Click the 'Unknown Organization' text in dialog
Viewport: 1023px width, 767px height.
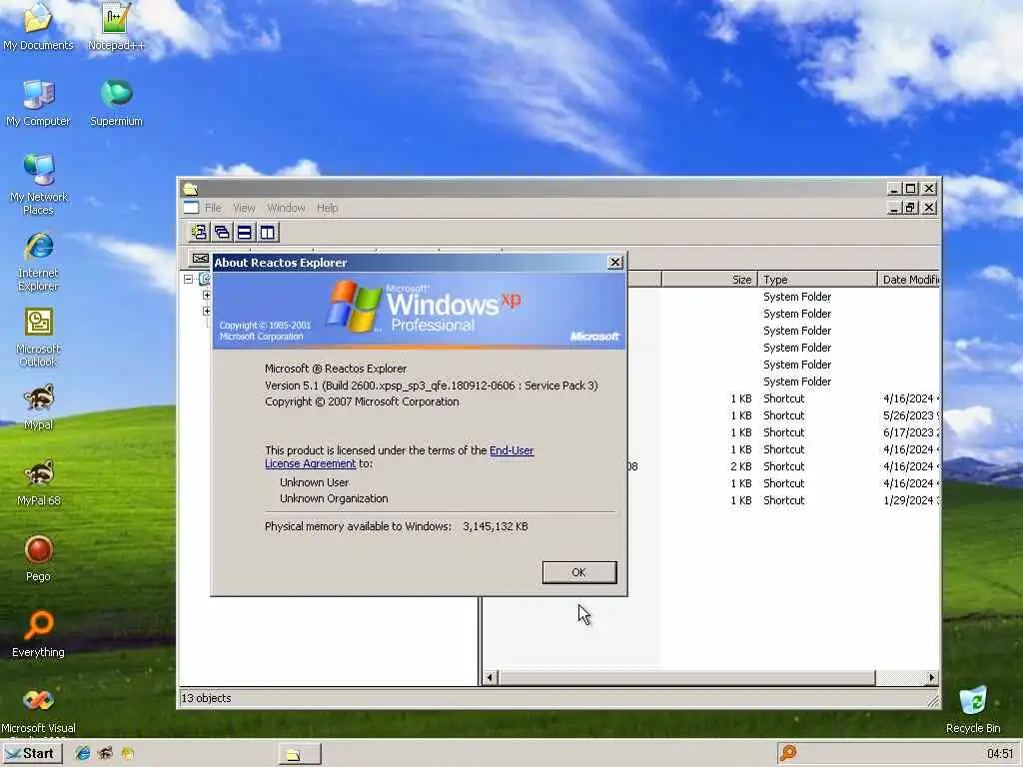coord(334,498)
